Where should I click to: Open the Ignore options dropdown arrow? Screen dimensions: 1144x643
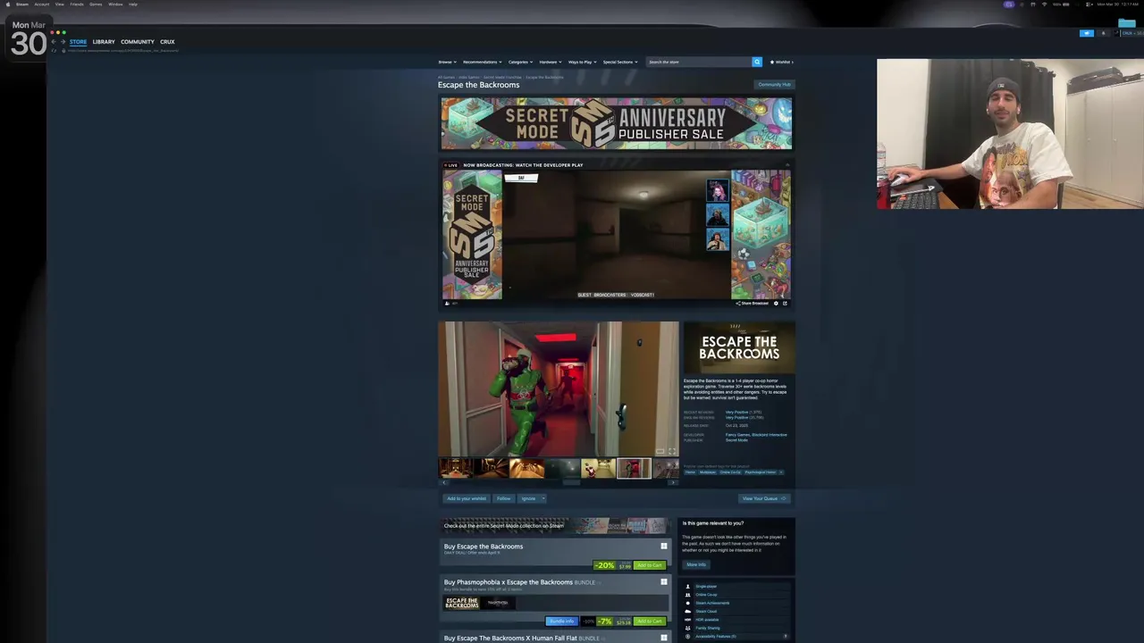pos(543,498)
